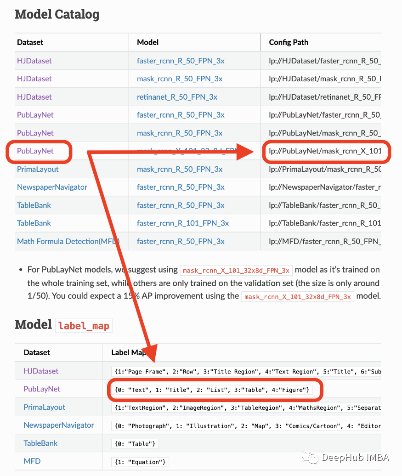402x476 pixels.
Task: Click the circled PubLayNet label map code
Action: (x=211, y=390)
